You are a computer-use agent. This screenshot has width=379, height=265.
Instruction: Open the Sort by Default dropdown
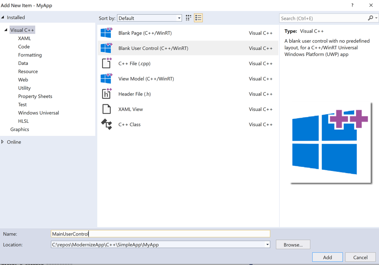point(149,18)
